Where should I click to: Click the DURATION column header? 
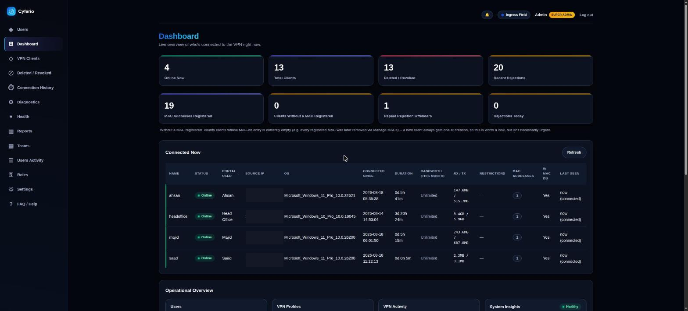pos(403,173)
